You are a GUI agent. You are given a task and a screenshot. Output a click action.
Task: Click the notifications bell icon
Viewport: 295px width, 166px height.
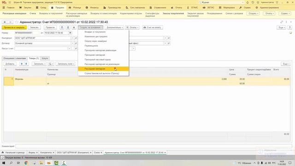click(x=248, y=2)
